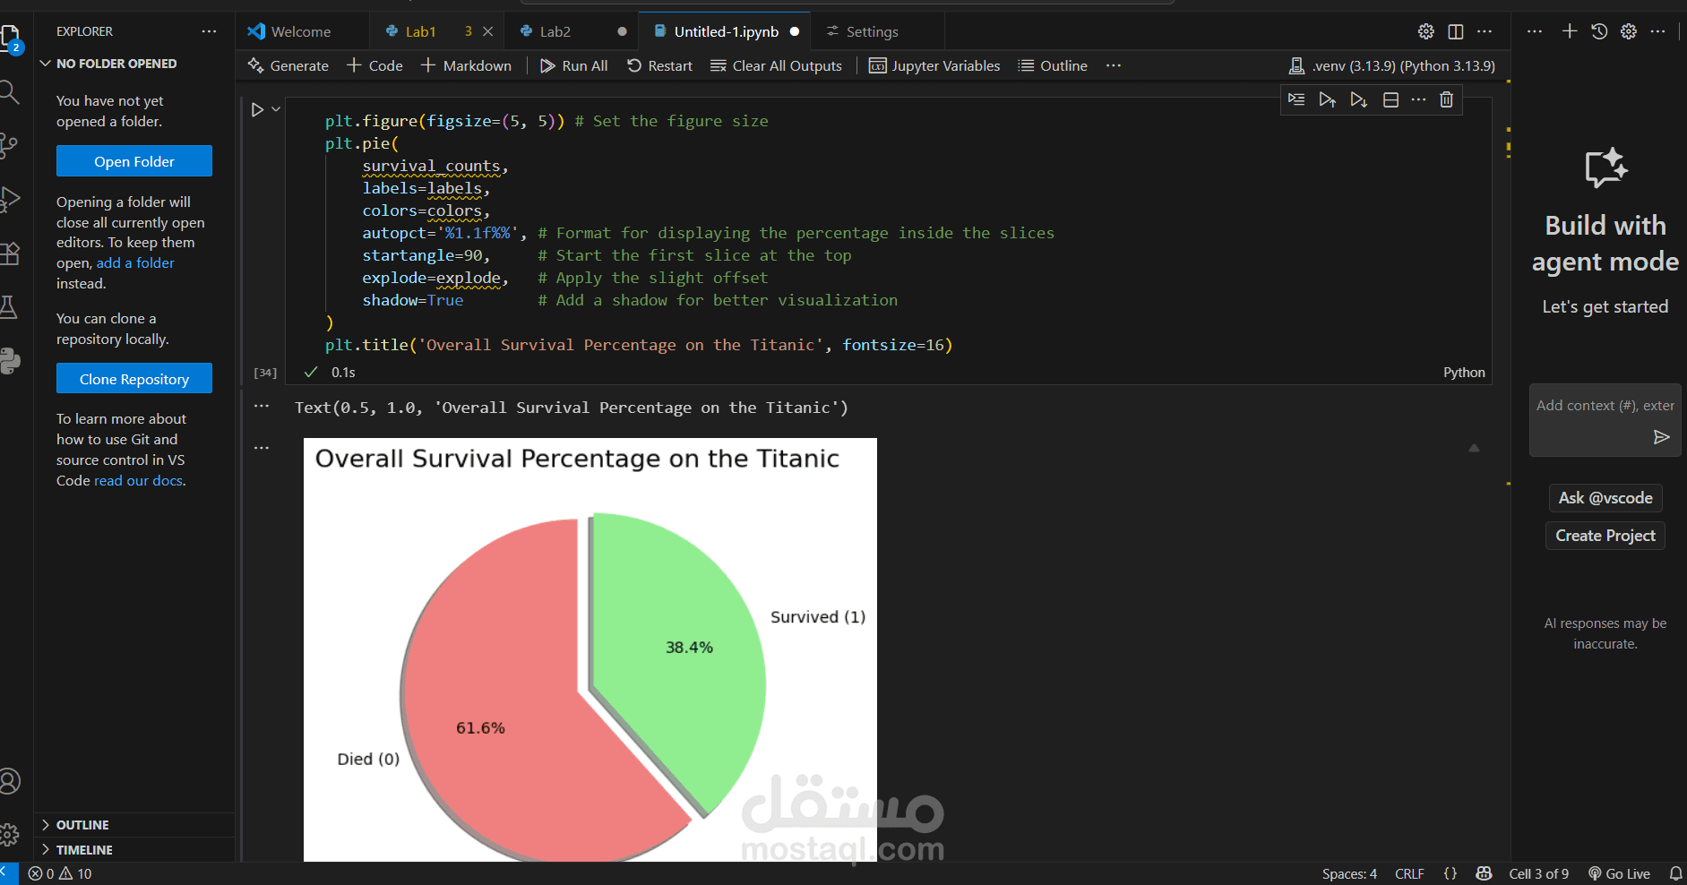
Task: Expand the OUTLINE section
Action: click(x=82, y=825)
